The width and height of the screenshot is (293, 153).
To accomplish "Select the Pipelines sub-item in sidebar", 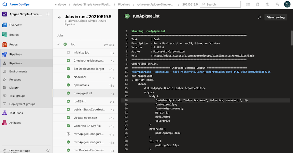I will pyautogui.click(x=26, y=63).
